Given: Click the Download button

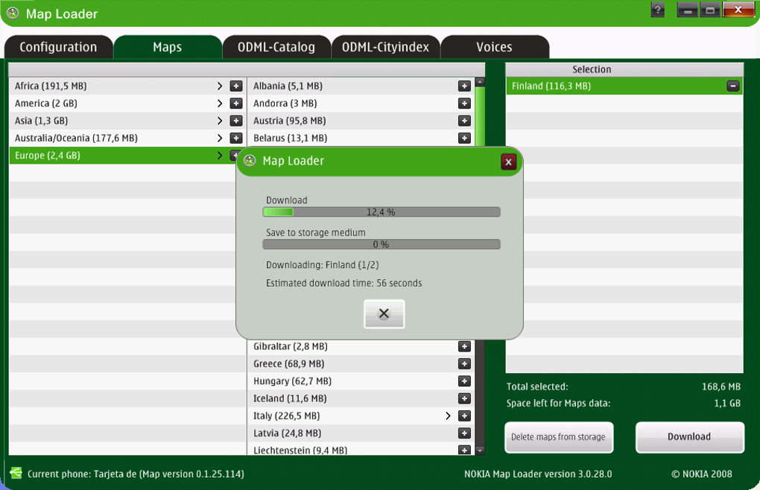Looking at the screenshot, I should 690,437.
